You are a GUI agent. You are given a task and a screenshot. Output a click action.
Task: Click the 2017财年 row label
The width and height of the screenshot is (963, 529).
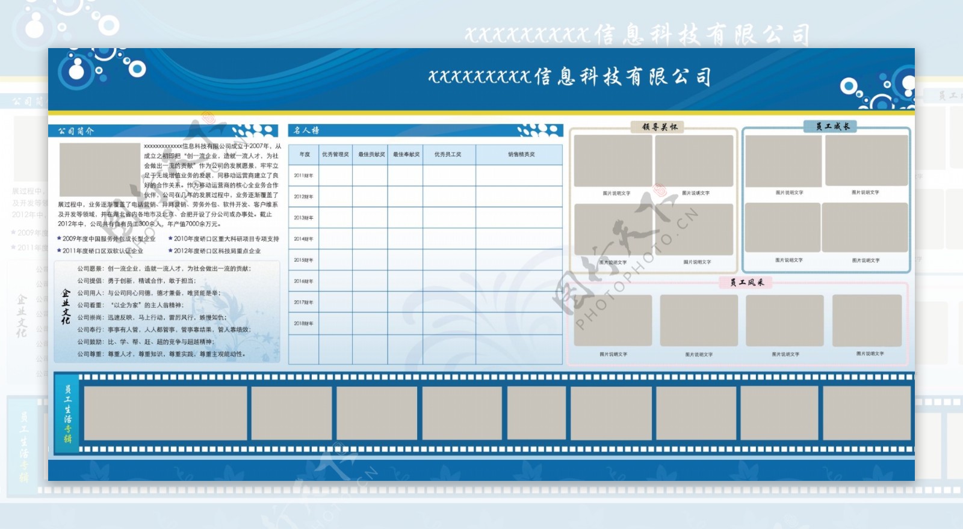pos(303,302)
